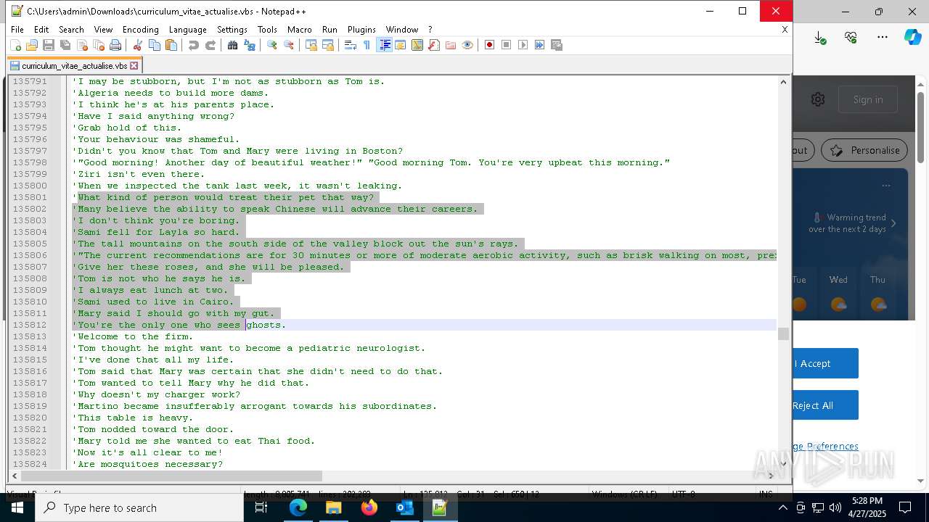Click the horizontal scrollbar right arrow
929x522 pixels.
click(x=771, y=476)
